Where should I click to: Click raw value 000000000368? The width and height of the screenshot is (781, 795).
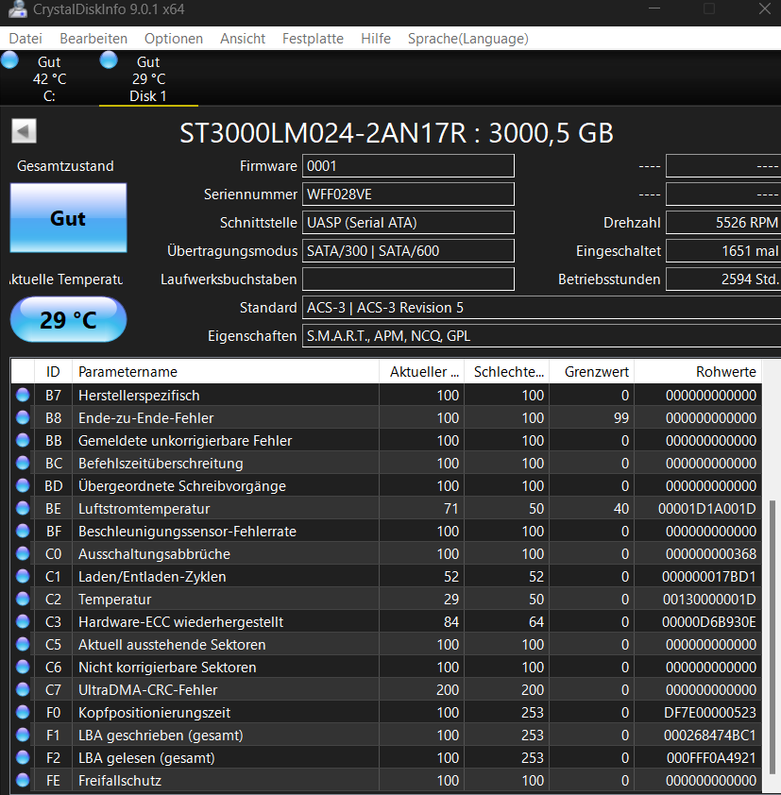click(x=711, y=553)
